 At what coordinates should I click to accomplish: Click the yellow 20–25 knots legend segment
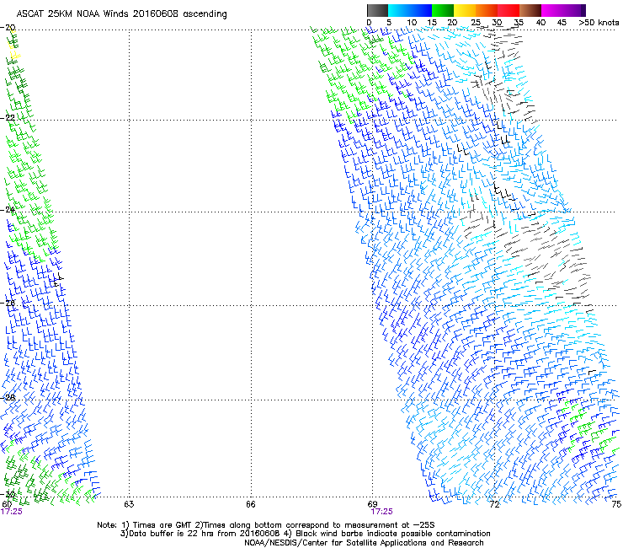(x=465, y=10)
